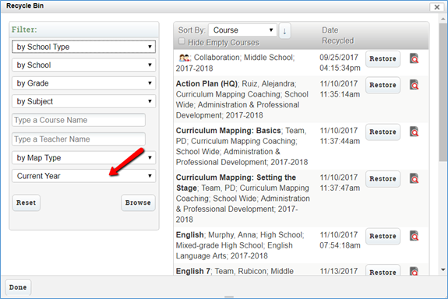This screenshot has height=299, width=448.
Task: Click the vertical scrollbar thumb
Action: tap(443, 92)
